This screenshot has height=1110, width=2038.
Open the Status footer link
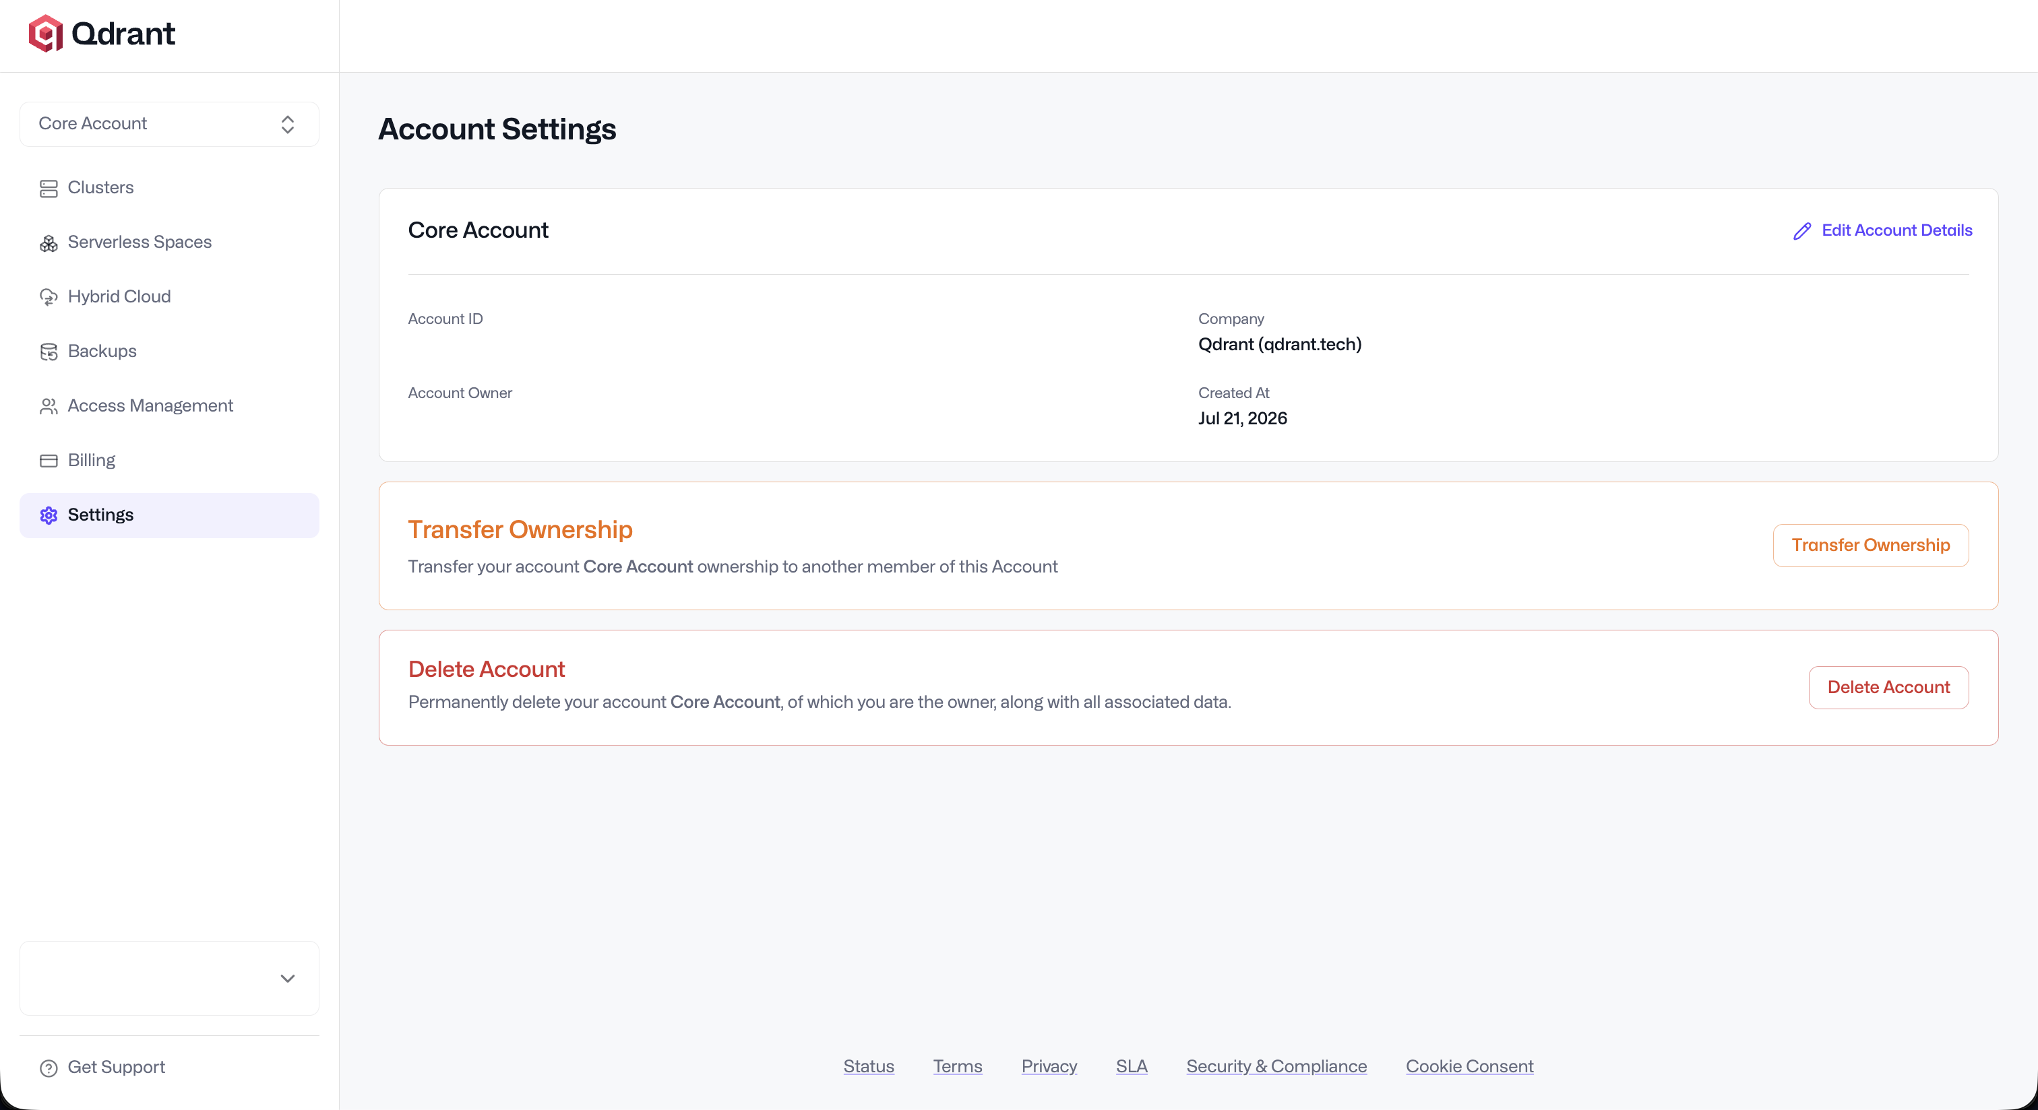869,1066
